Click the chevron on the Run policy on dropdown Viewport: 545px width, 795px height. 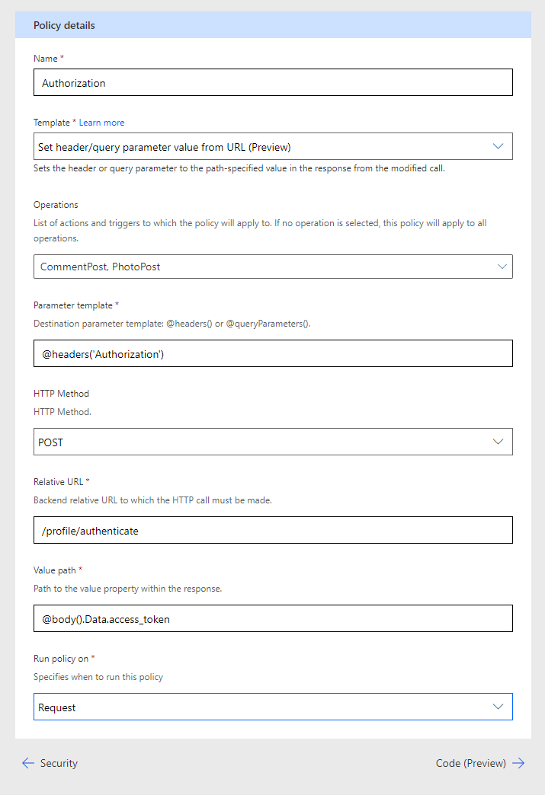tap(499, 707)
